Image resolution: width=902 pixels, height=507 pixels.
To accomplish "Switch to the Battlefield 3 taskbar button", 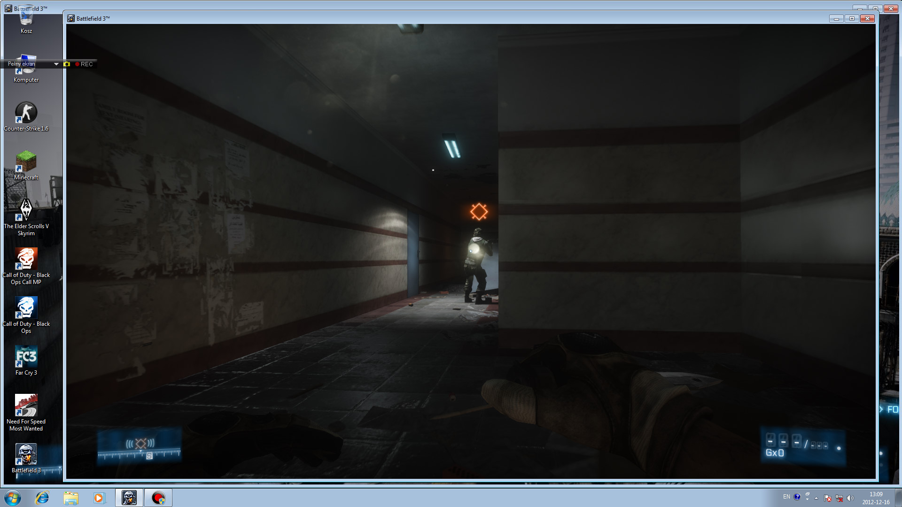I will click(129, 498).
